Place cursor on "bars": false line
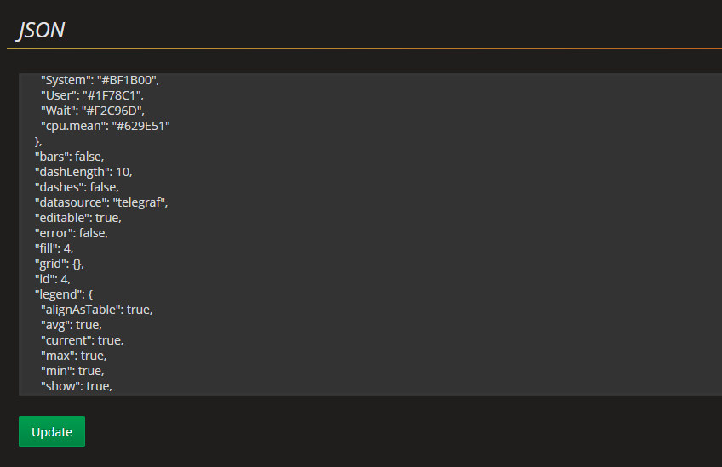This screenshot has width=722, height=467. 70,157
